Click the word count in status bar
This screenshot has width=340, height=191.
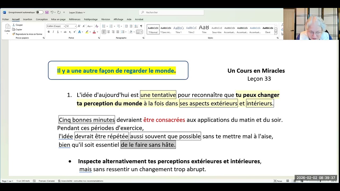point(23,181)
